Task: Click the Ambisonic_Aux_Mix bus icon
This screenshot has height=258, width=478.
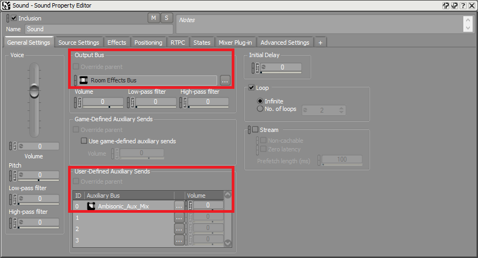Action: coord(91,206)
